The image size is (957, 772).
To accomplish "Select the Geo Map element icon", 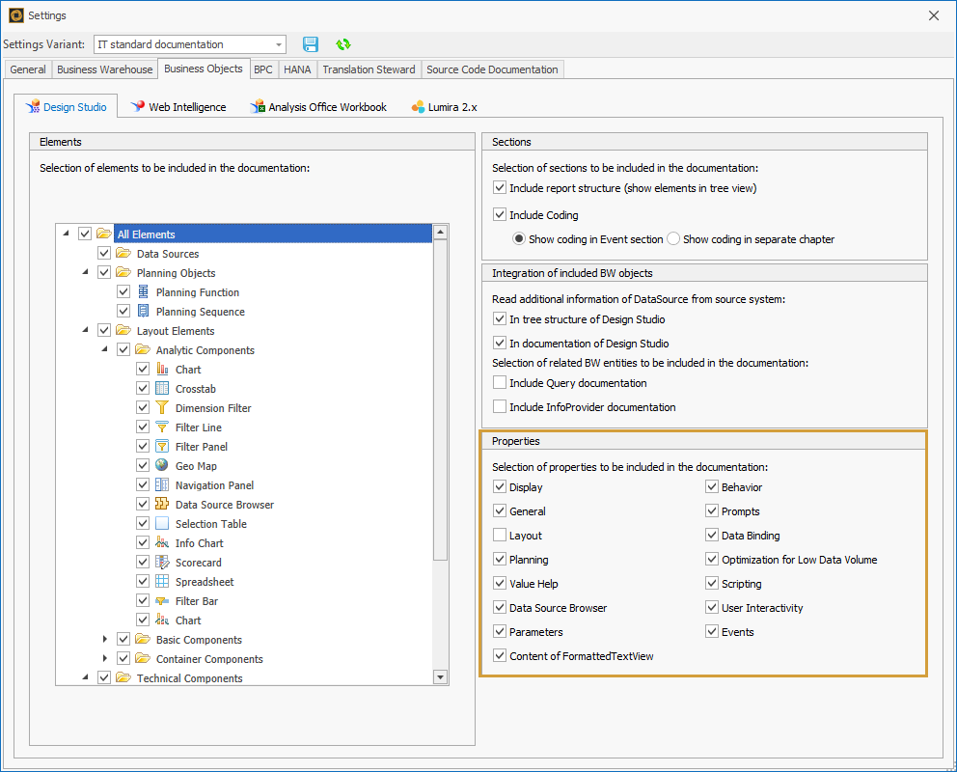I will [161, 465].
